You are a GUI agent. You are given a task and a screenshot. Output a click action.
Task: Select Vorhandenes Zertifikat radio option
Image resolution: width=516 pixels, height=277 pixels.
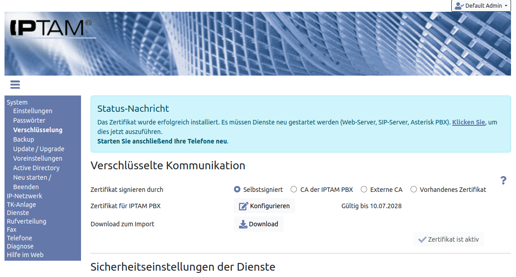pos(413,190)
